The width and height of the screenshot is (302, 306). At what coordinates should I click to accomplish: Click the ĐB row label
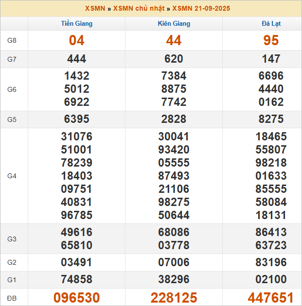point(12,297)
